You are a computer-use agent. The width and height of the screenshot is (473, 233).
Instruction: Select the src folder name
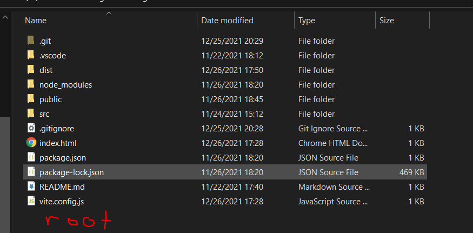coord(44,114)
